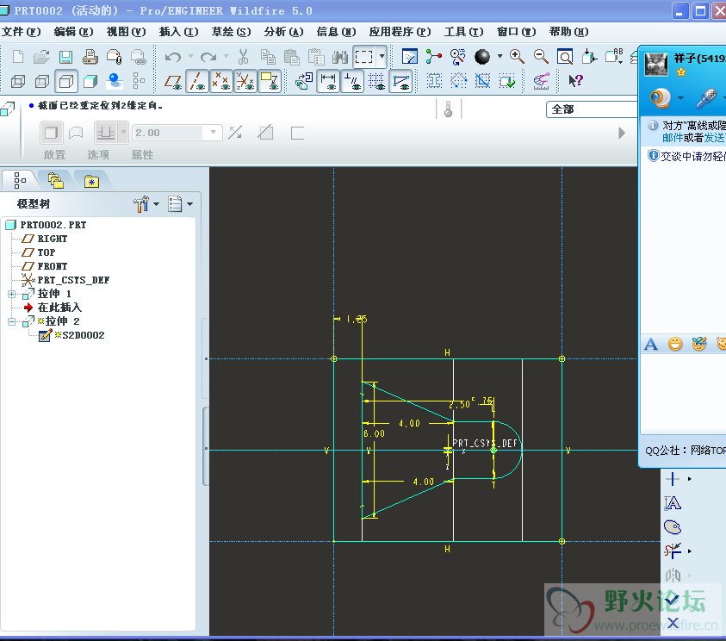Screen dimensions: 726x641
Task: Quit the sketch with the blue X
Action: click(x=673, y=624)
